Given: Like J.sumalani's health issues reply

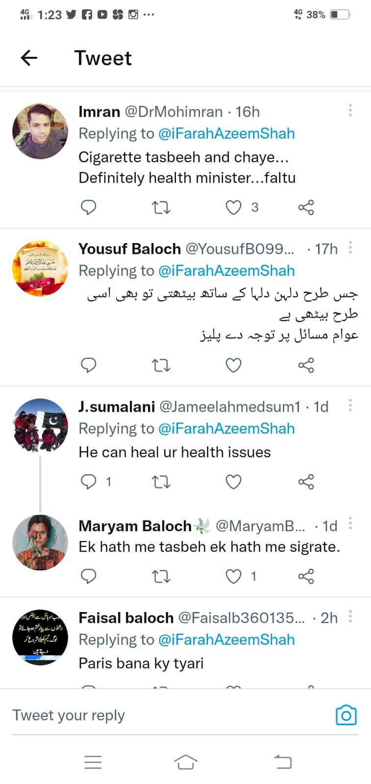Looking at the screenshot, I should point(233,482).
